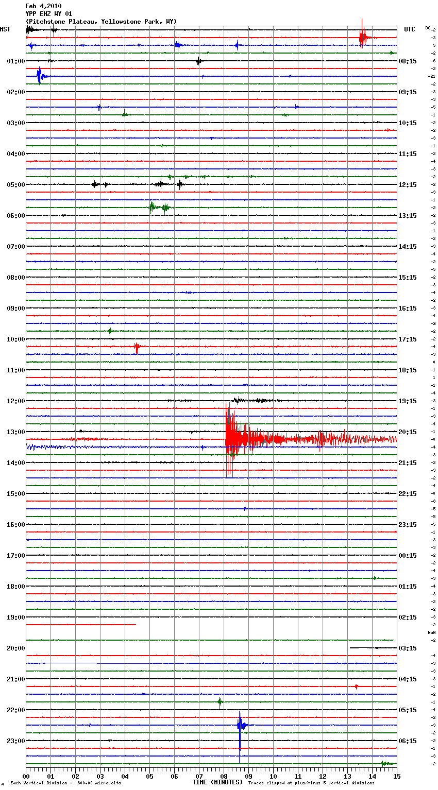Screen dimensions: 438x790
Task: Click the 00:15 UTC time label
Action: [x=407, y=556]
